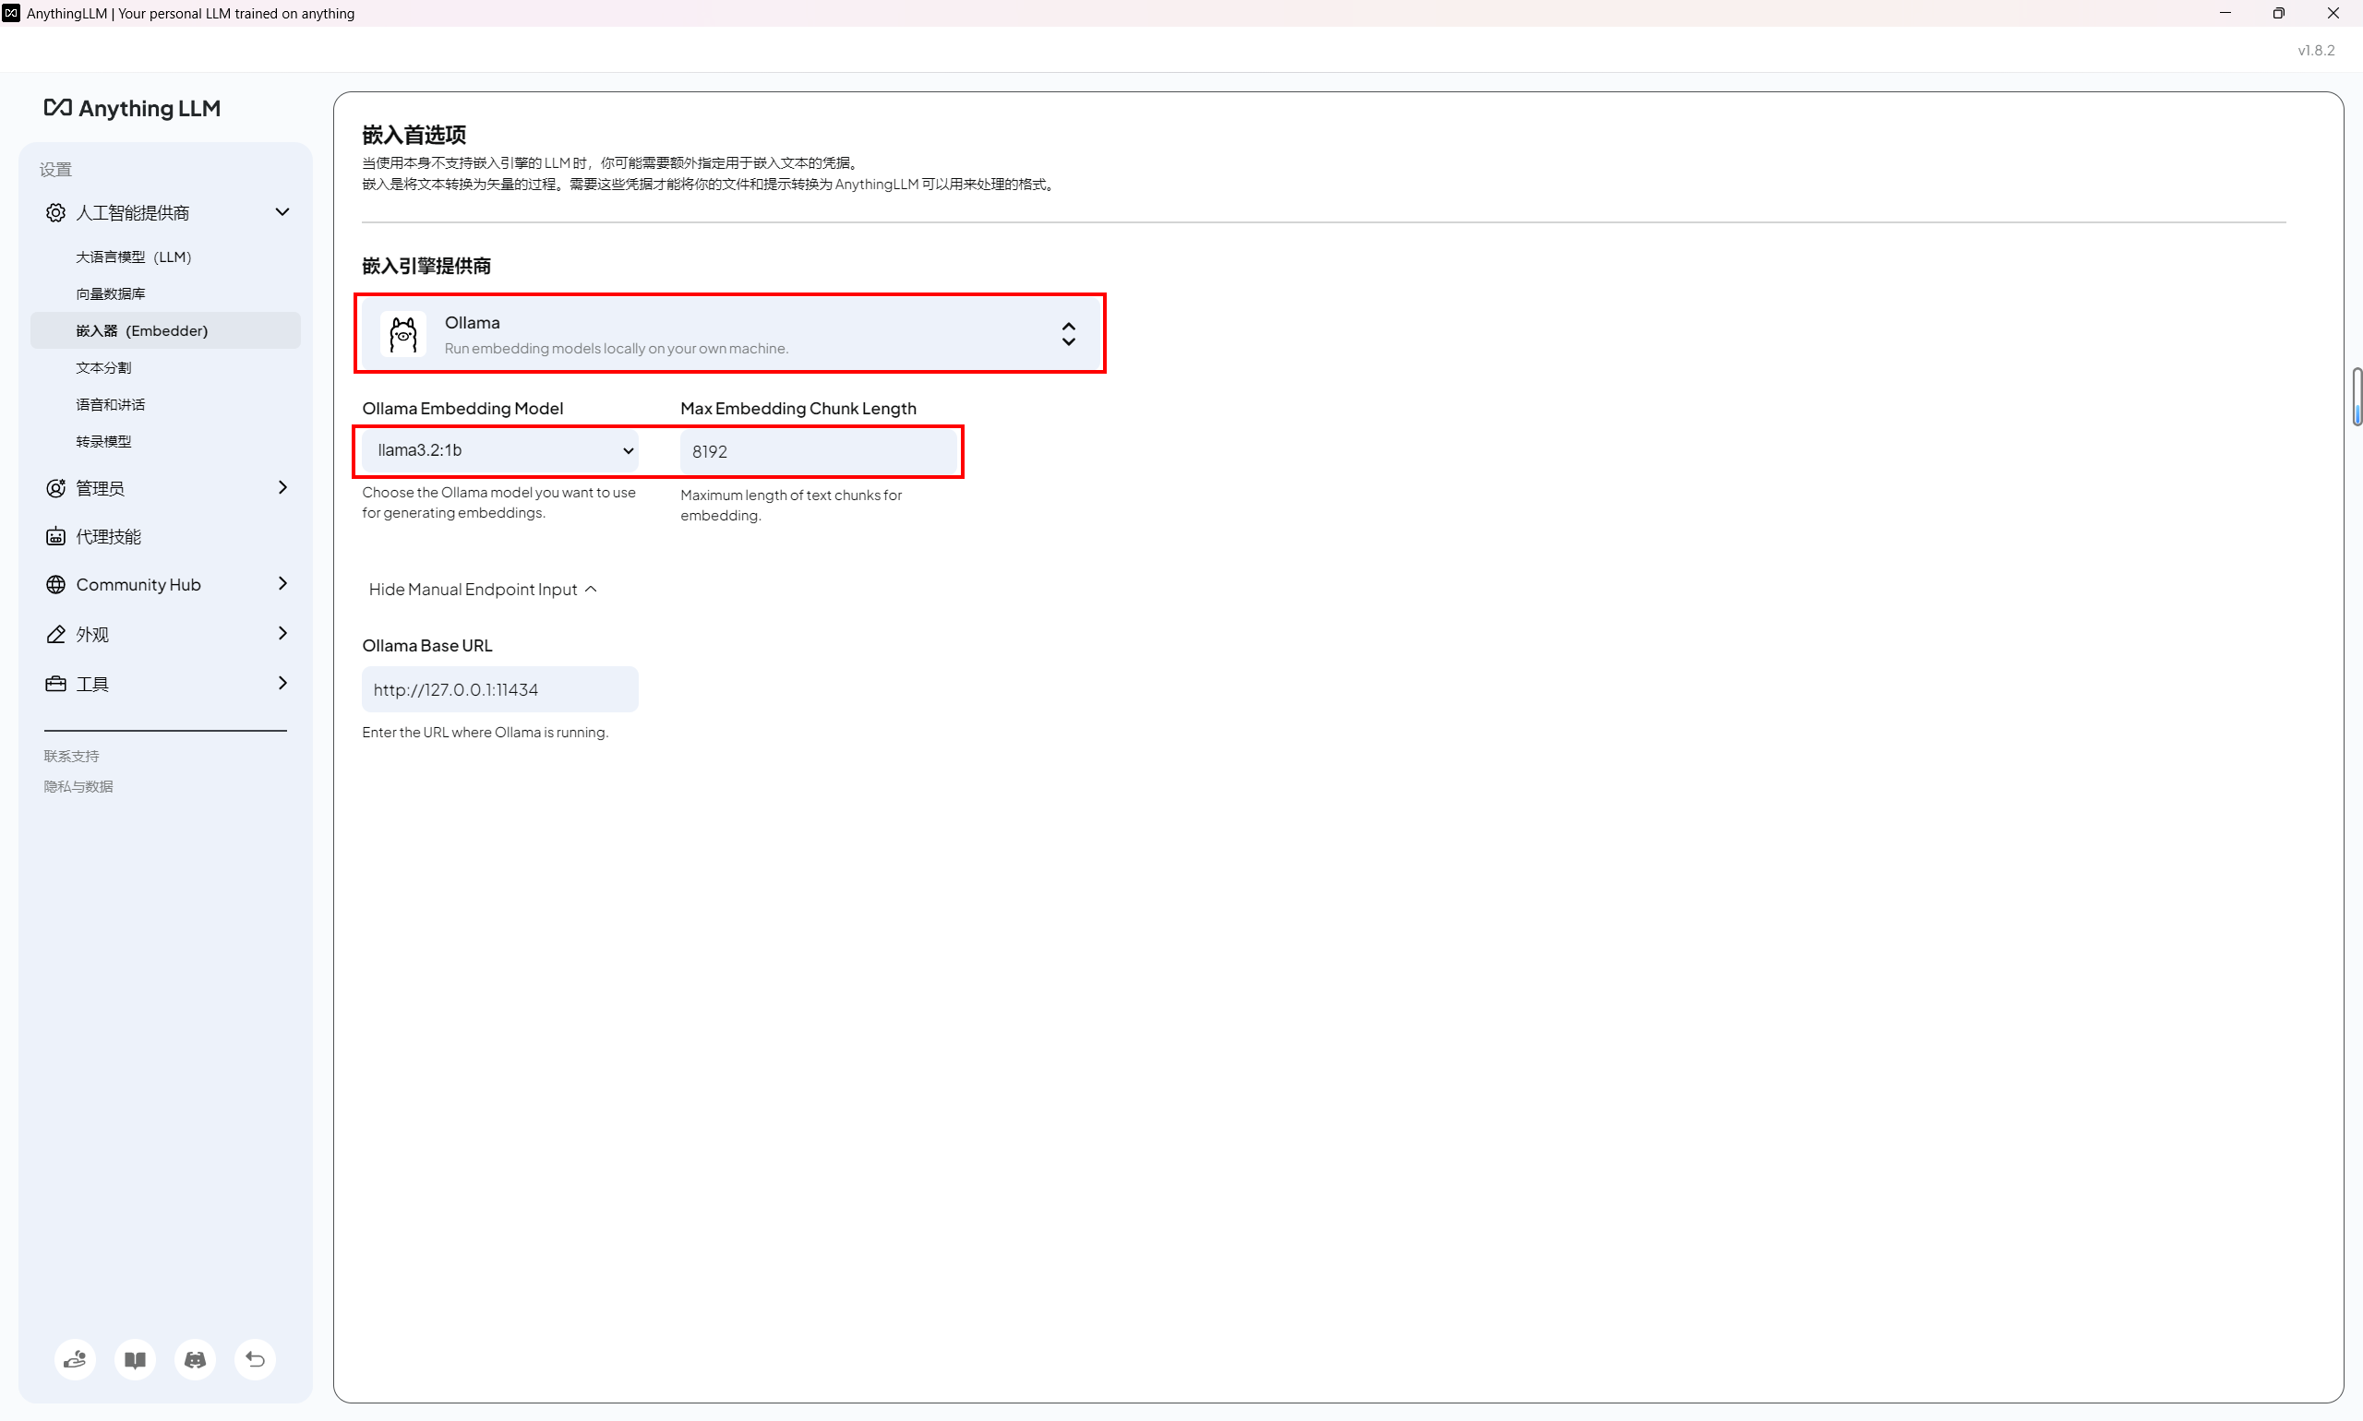Image resolution: width=2363 pixels, height=1421 pixels.
Task: Click the support hand icon in footer
Action: 75,1359
